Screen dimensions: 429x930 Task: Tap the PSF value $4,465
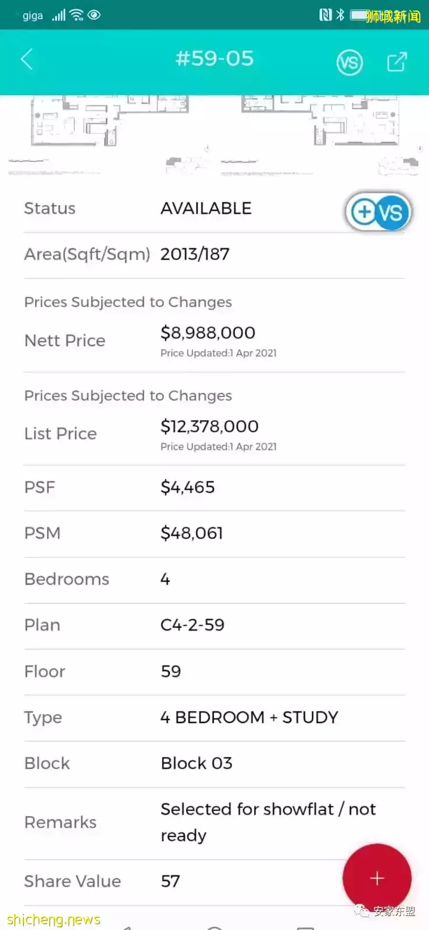coord(187,487)
